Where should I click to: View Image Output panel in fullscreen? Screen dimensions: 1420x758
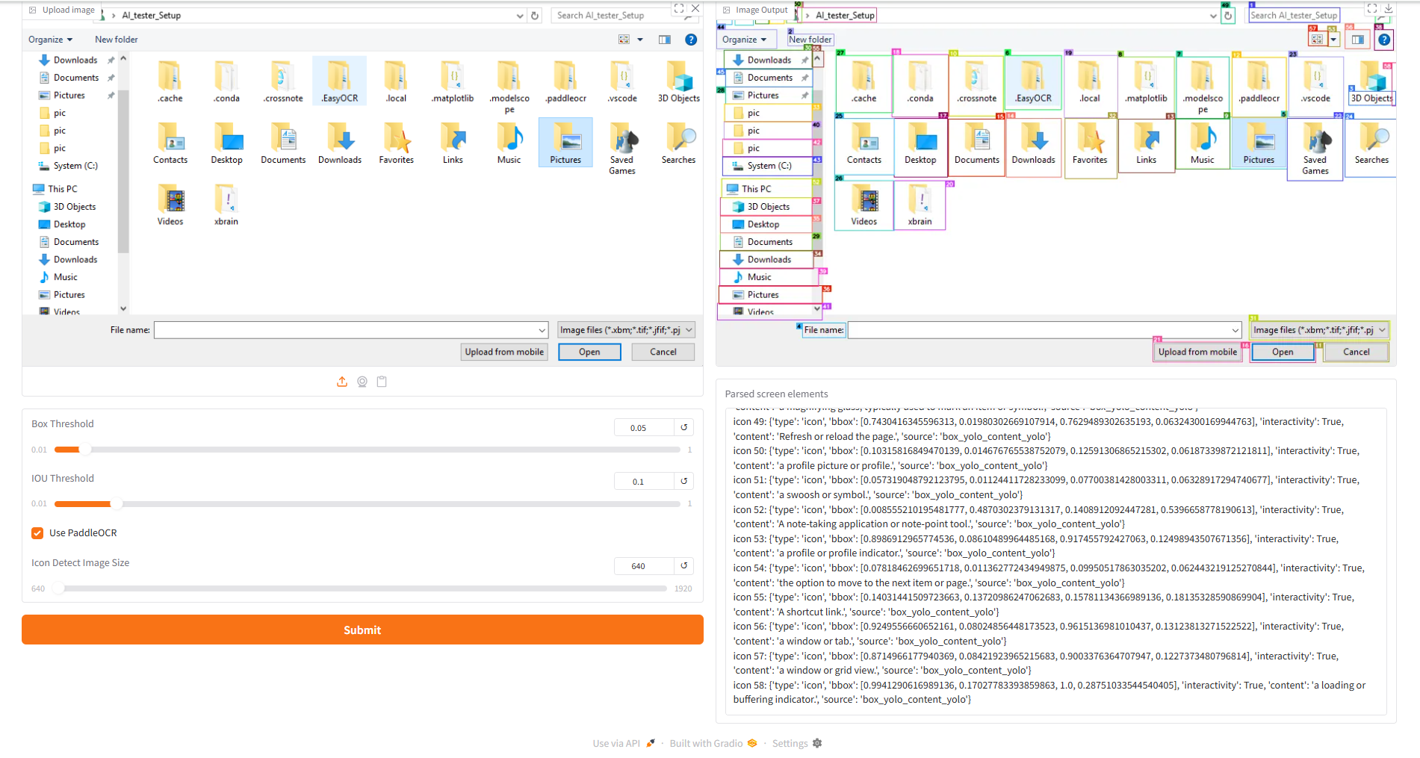tap(1371, 8)
